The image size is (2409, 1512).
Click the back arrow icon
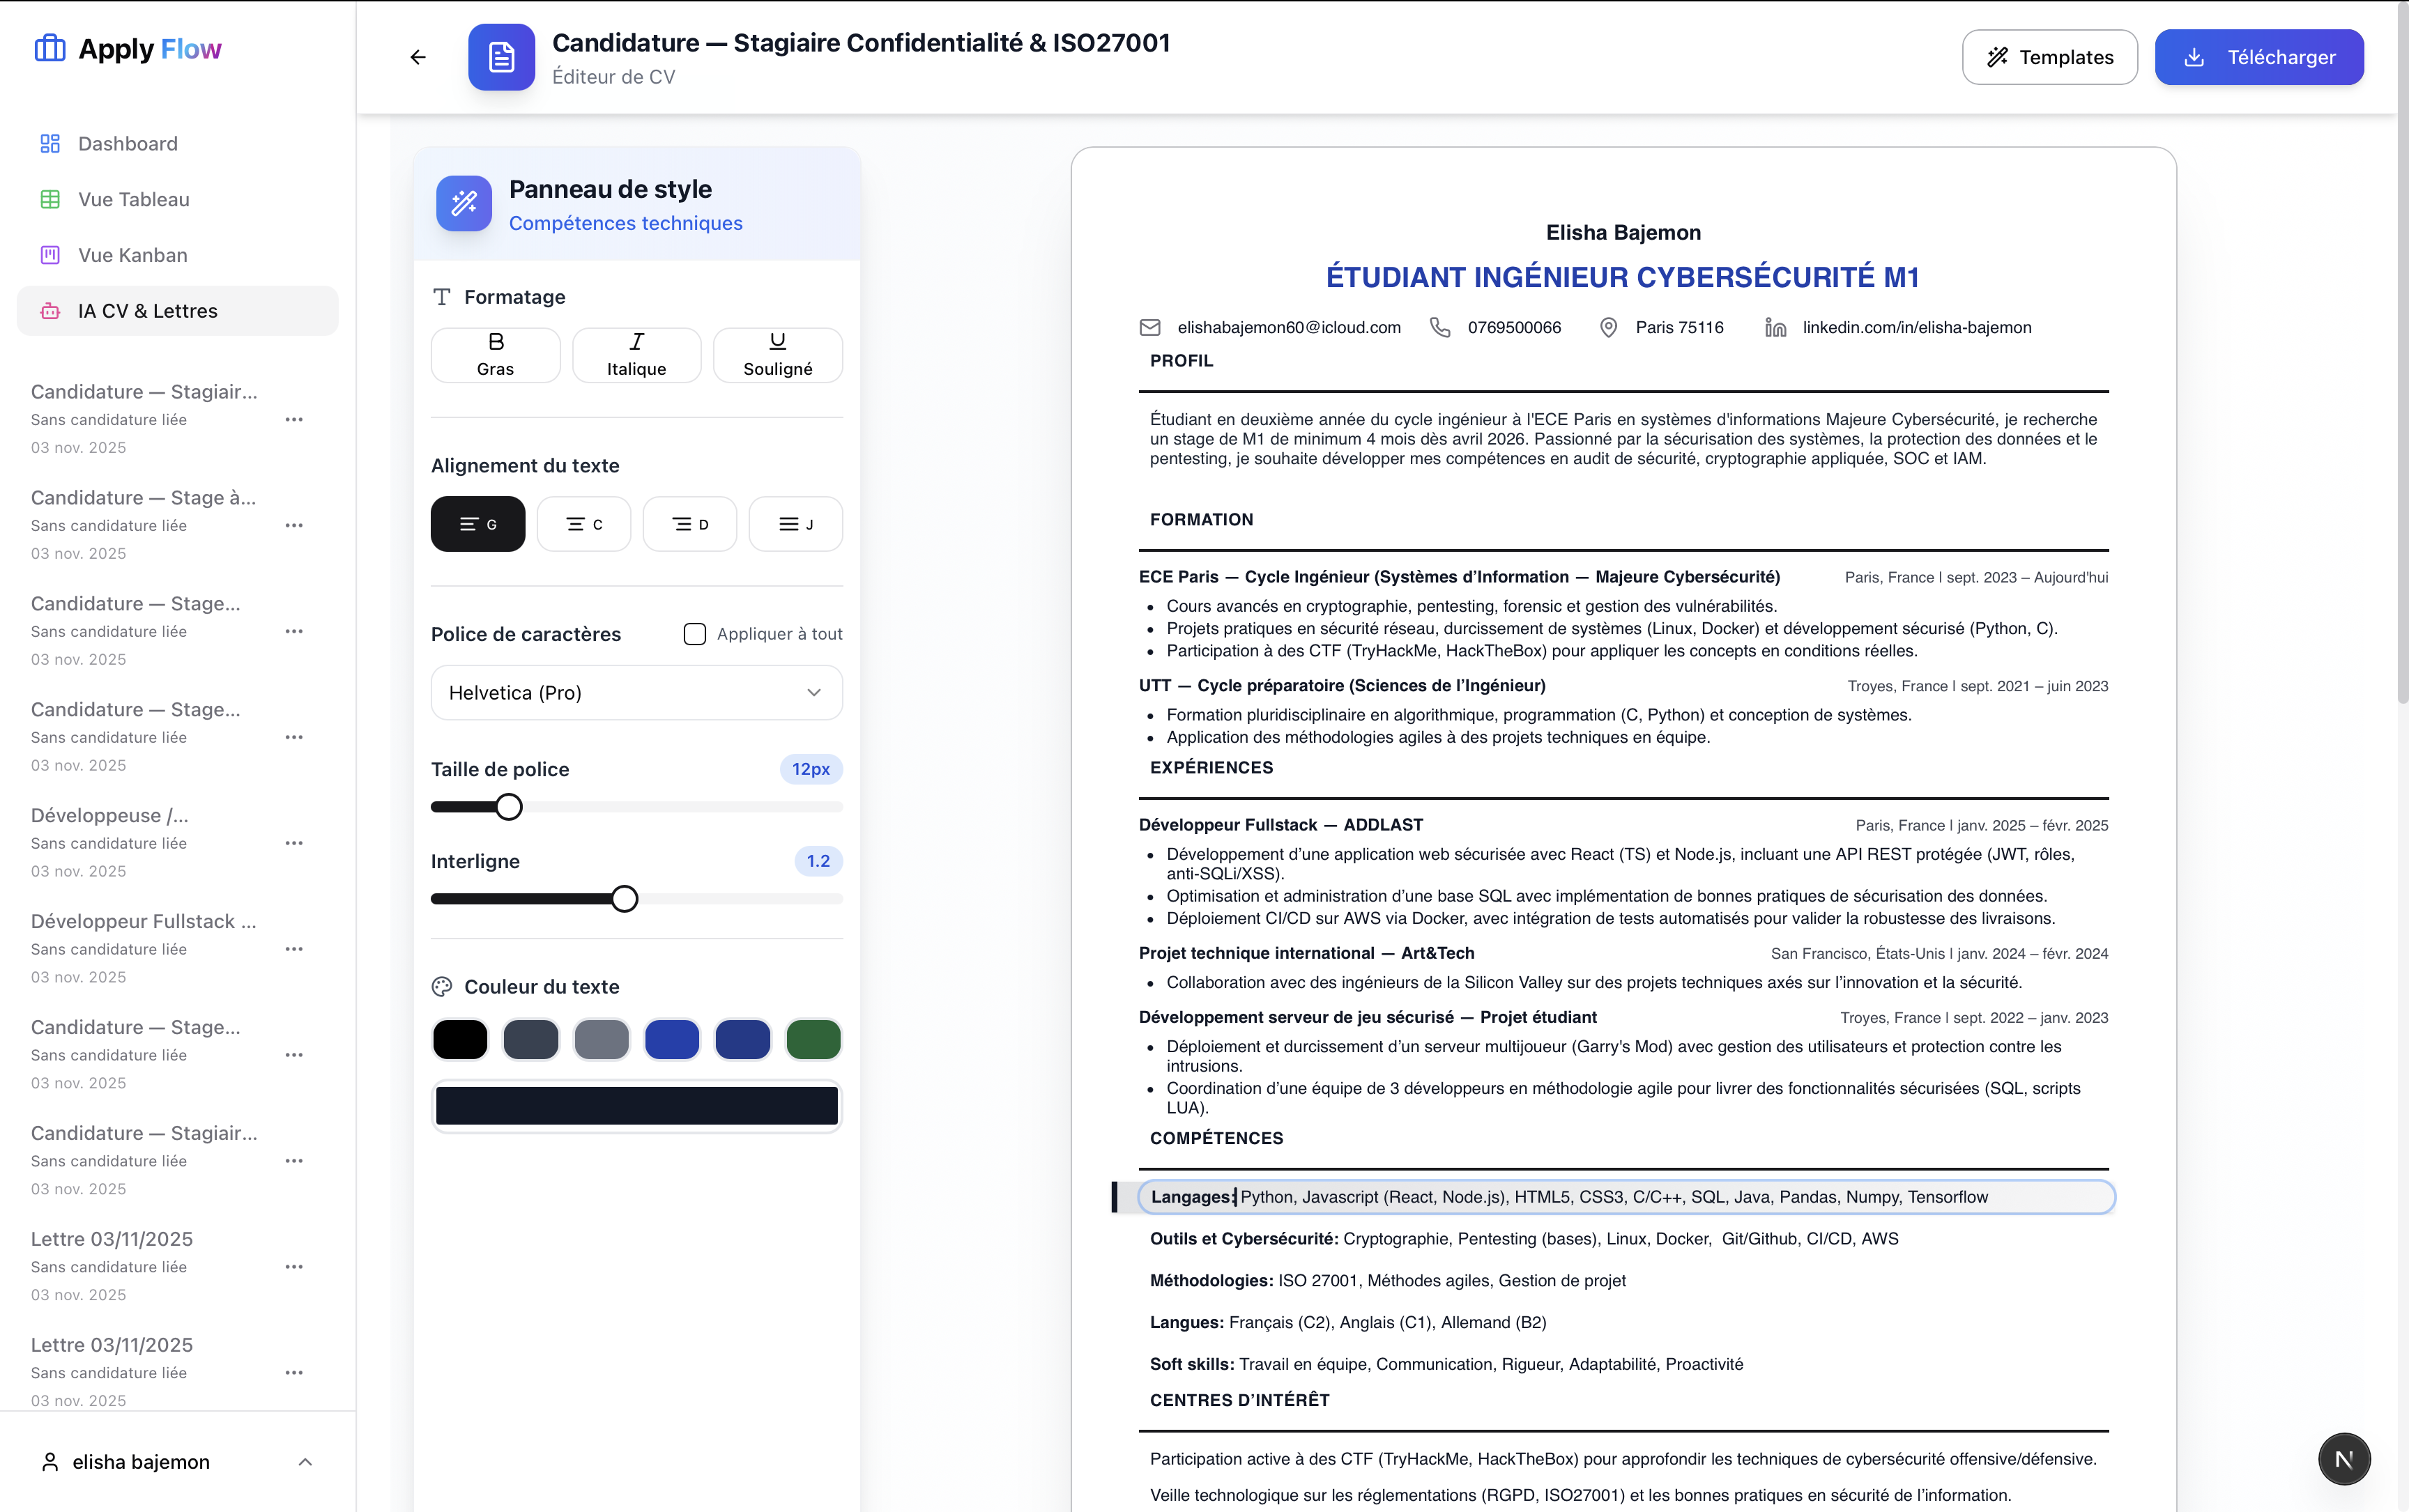pos(418,57)
